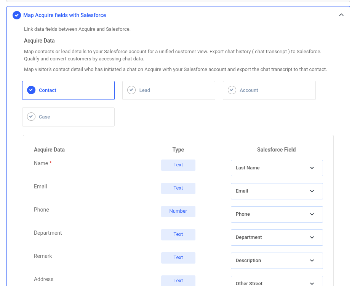Click the Text type badge for Name
352x286 pixels.
coord(178,165)
